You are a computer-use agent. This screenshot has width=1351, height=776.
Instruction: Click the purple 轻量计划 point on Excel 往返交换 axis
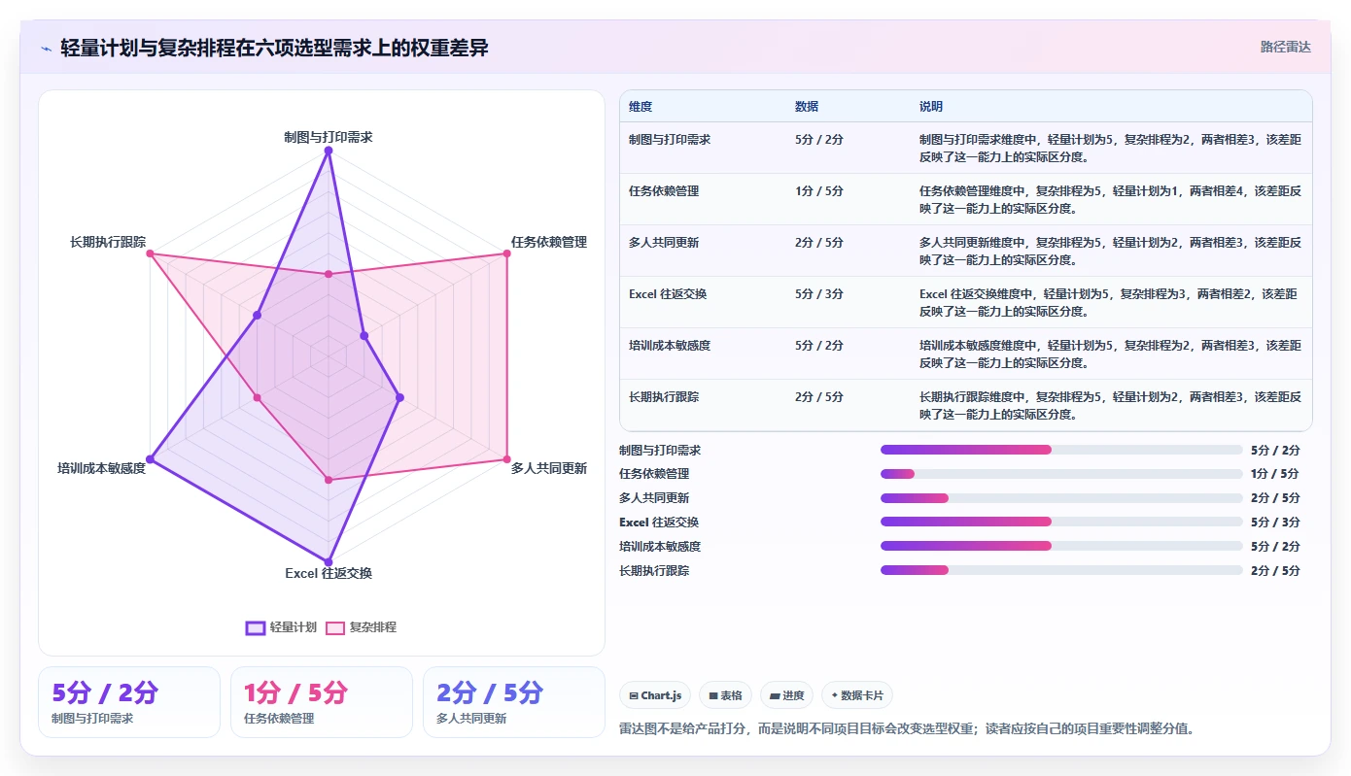329,562
